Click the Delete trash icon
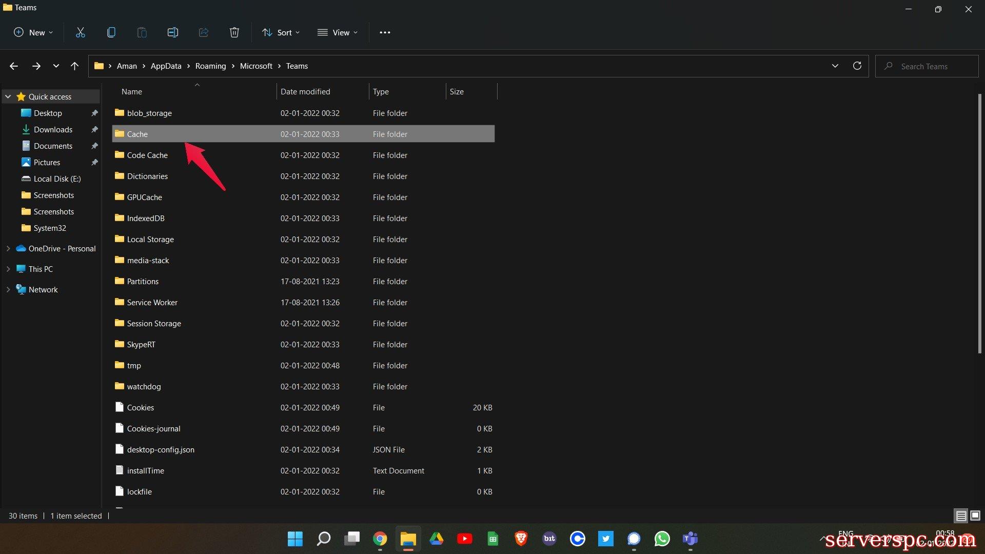The width and height of the screenshot is (985, 554). coord(234,32)
